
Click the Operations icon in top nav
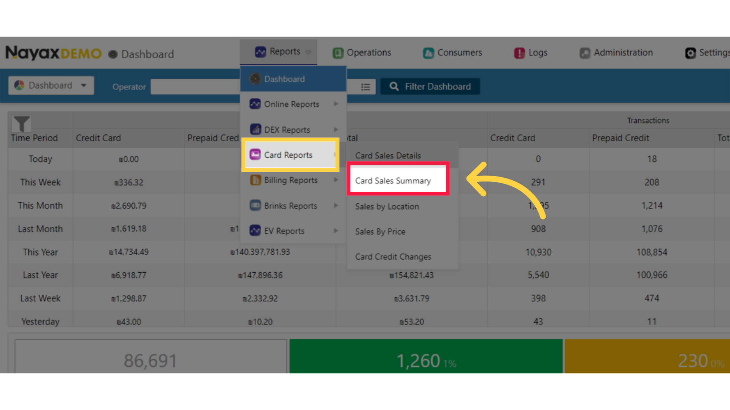[x=338, y=53]
